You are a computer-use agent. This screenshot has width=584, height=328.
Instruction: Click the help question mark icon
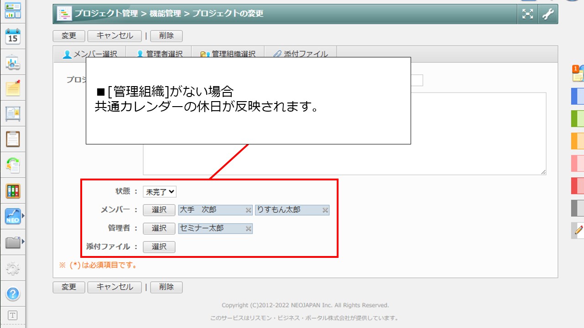pos(13,294)
